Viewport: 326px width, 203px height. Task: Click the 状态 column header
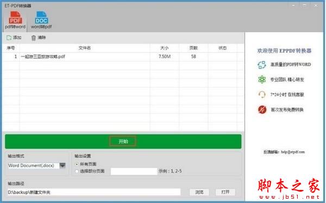click(x=222, y=48)
